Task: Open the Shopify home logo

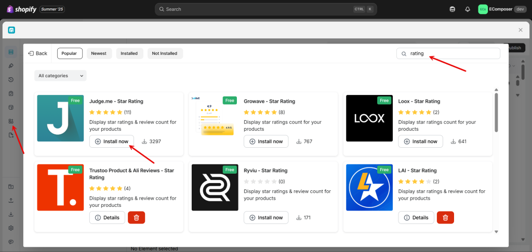Action: click(21, 9)
